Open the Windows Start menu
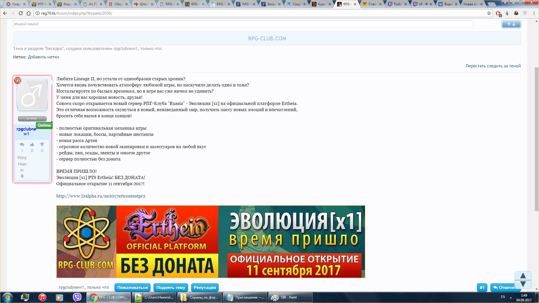 coord(8,297)
